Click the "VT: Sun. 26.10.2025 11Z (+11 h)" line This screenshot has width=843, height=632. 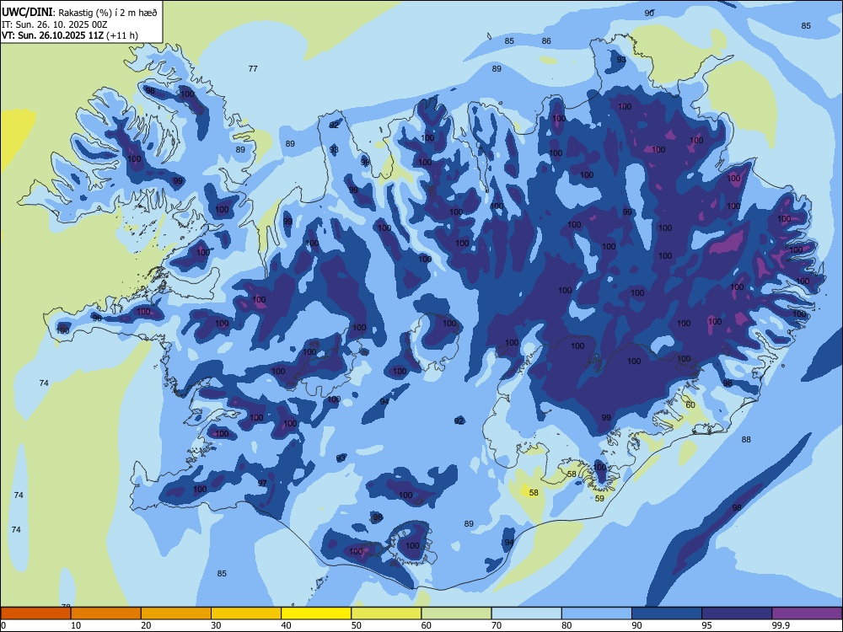pos(70,35)
